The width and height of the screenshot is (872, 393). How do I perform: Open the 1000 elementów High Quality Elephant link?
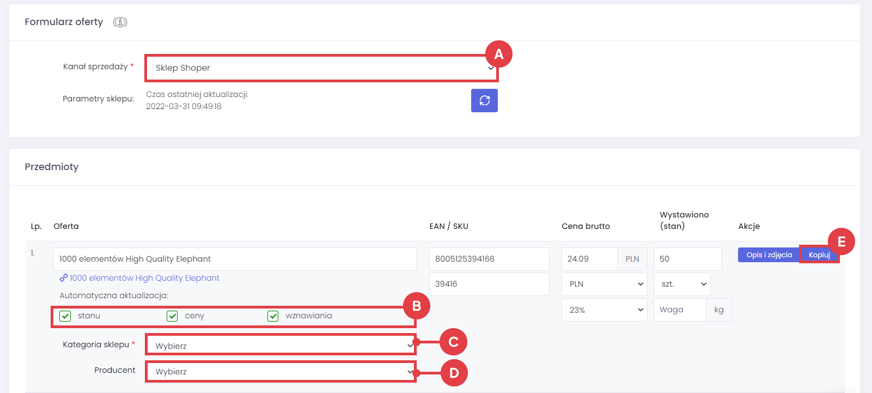coord(144,278)
